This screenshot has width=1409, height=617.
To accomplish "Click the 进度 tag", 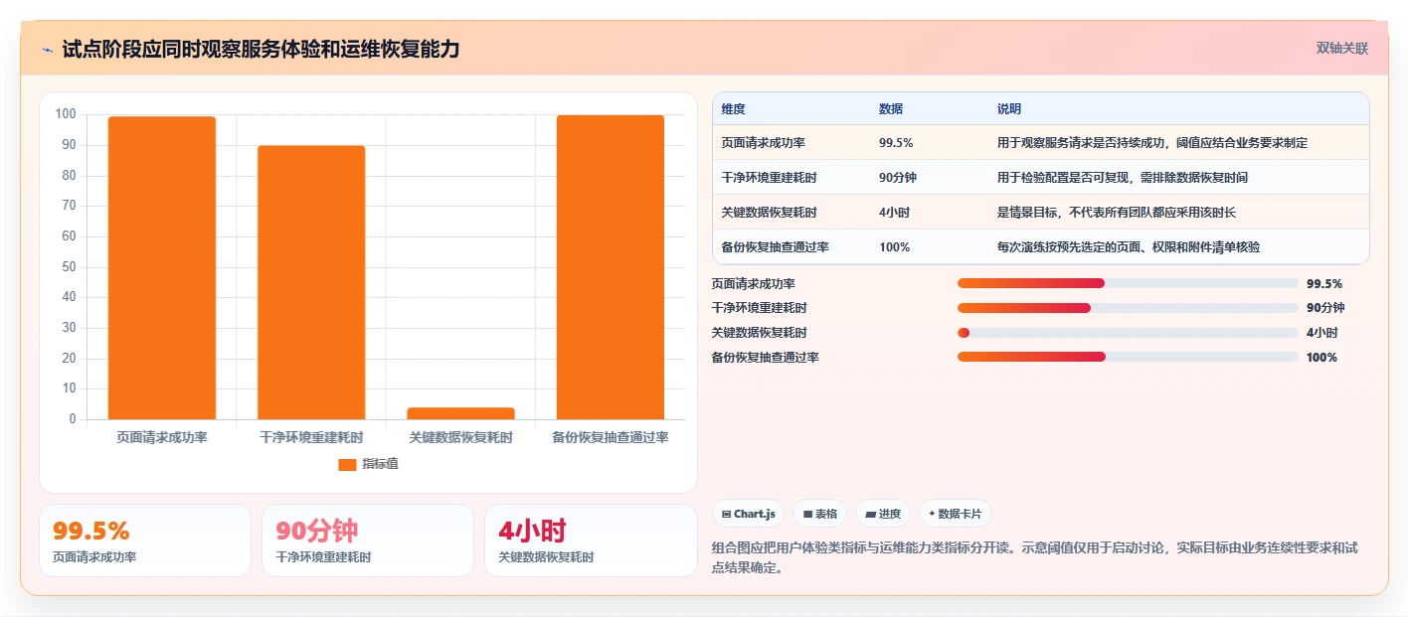I will point(883,514).
